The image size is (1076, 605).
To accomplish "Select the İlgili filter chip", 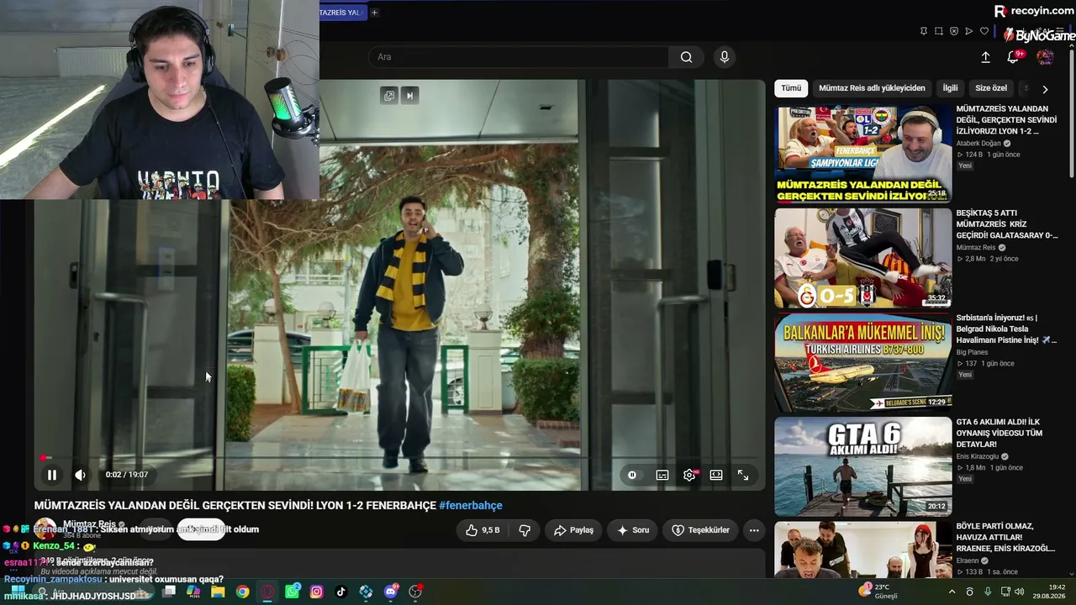I will coord(950,88).
